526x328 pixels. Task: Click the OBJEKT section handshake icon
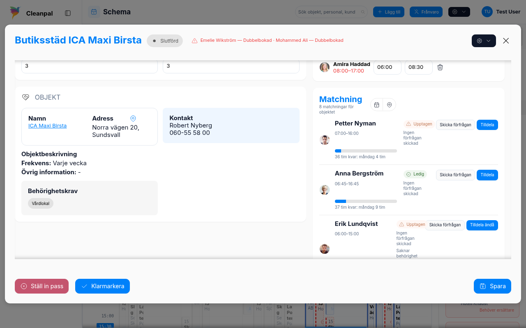click(x=25, y=97)
